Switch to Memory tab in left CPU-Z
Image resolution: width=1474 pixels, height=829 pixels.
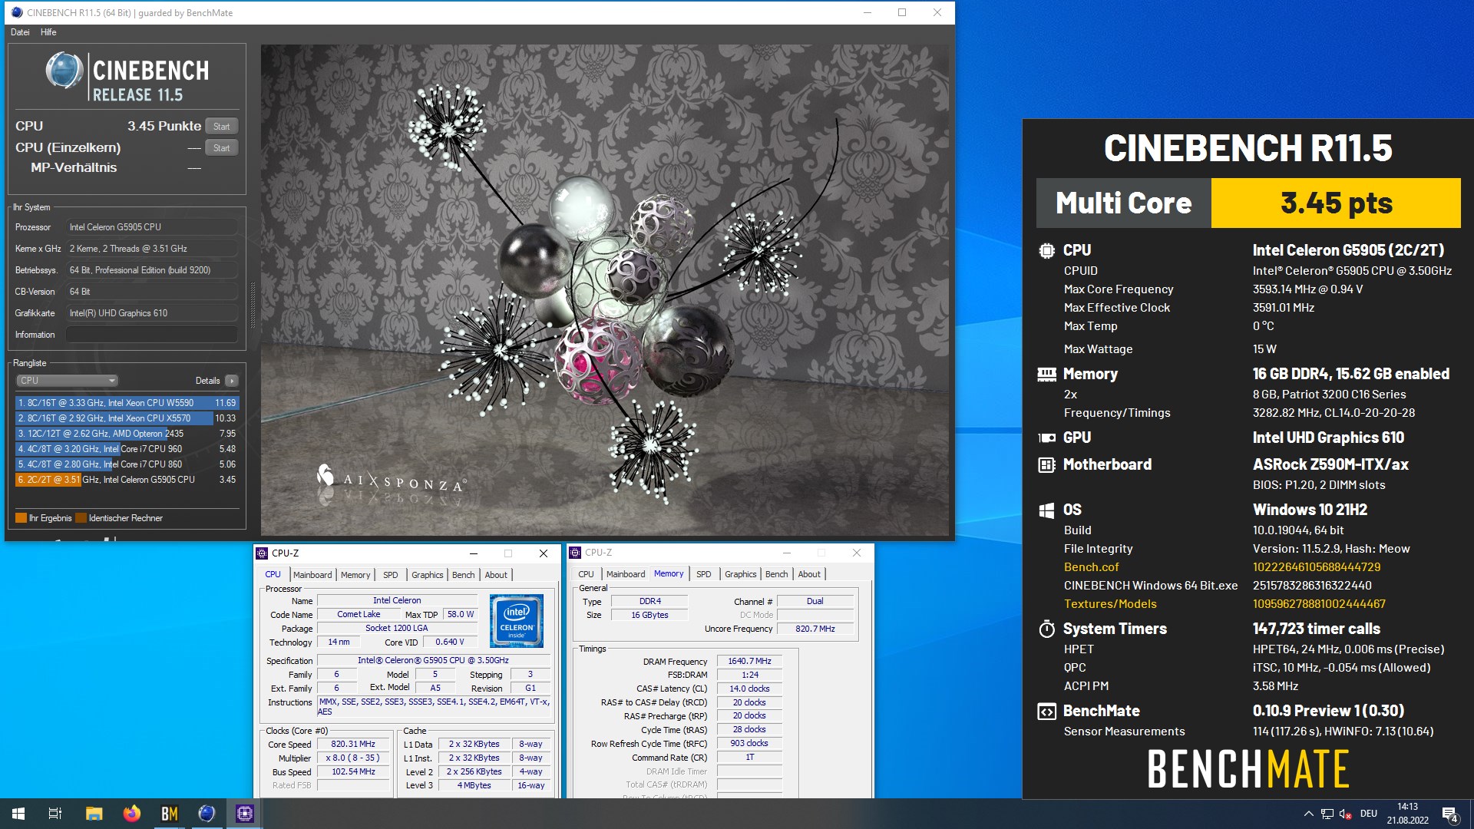[355, 575]
